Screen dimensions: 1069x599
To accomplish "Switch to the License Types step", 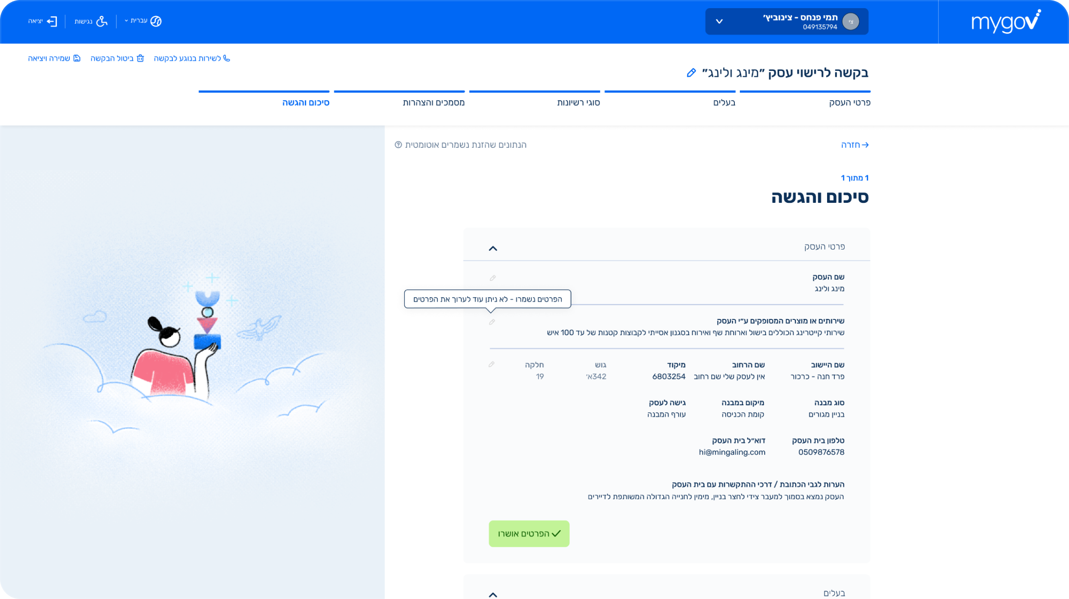I will (x=578, y=103).
